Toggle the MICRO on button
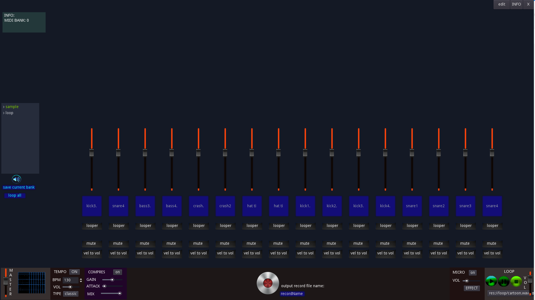Image resolution: width=535 pixels, height=300 pixels. (472, 273)
